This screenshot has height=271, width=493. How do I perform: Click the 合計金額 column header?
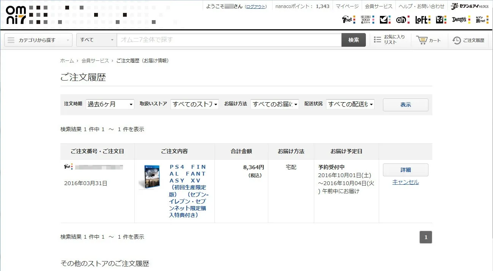pos(241,151)
